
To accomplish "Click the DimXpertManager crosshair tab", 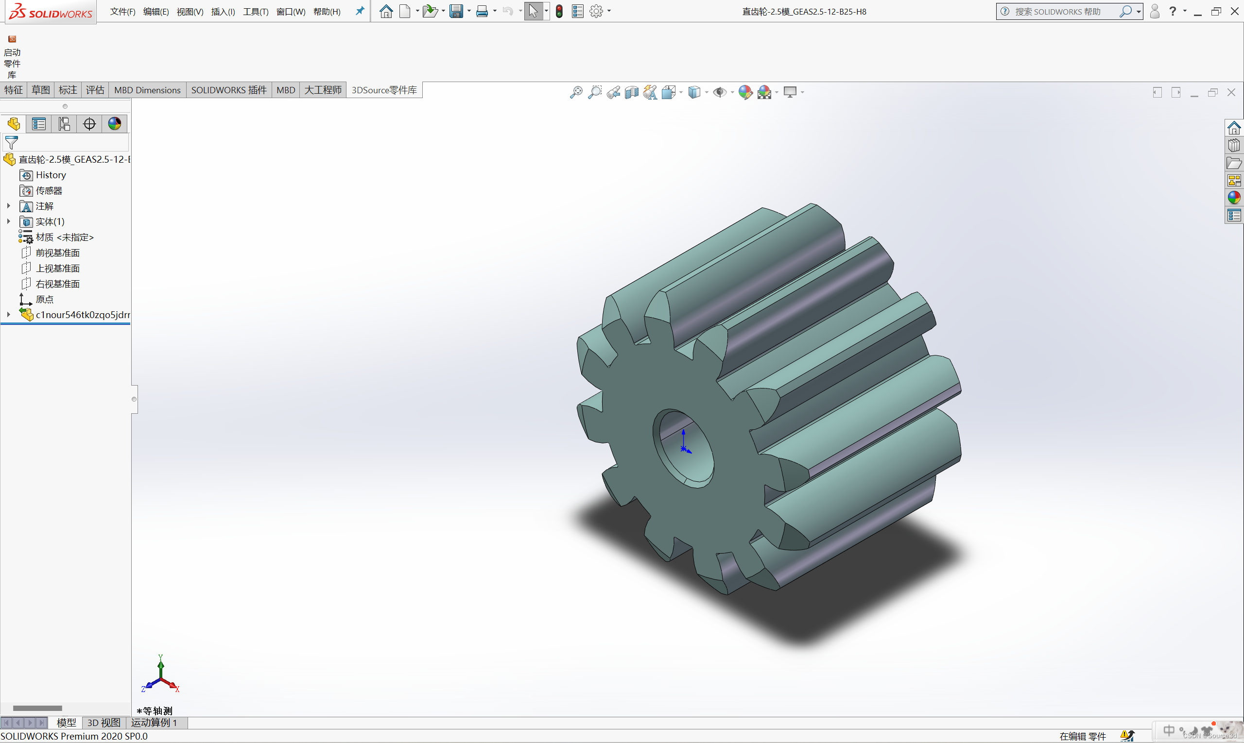I will click(x=89, y=124).
